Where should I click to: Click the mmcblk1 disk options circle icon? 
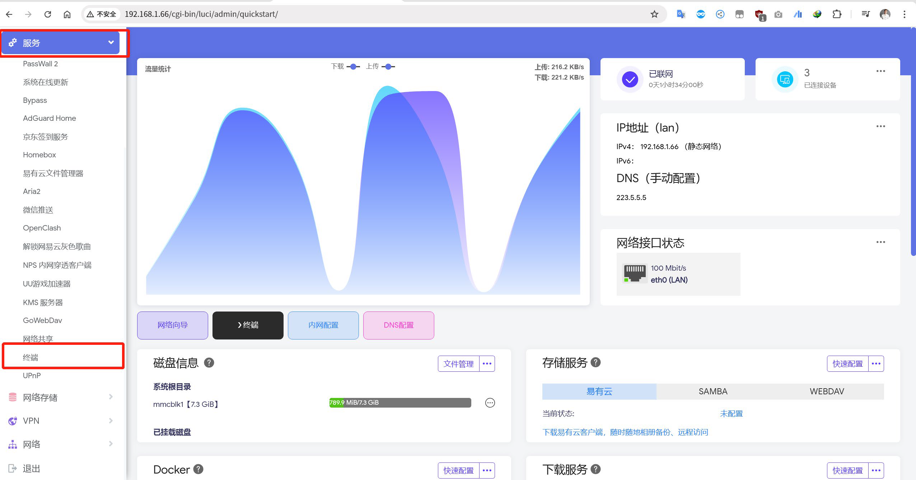pos(490,403)
